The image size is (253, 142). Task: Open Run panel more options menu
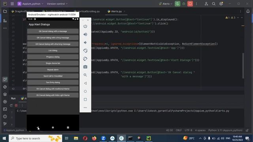(x=22, y=105)
